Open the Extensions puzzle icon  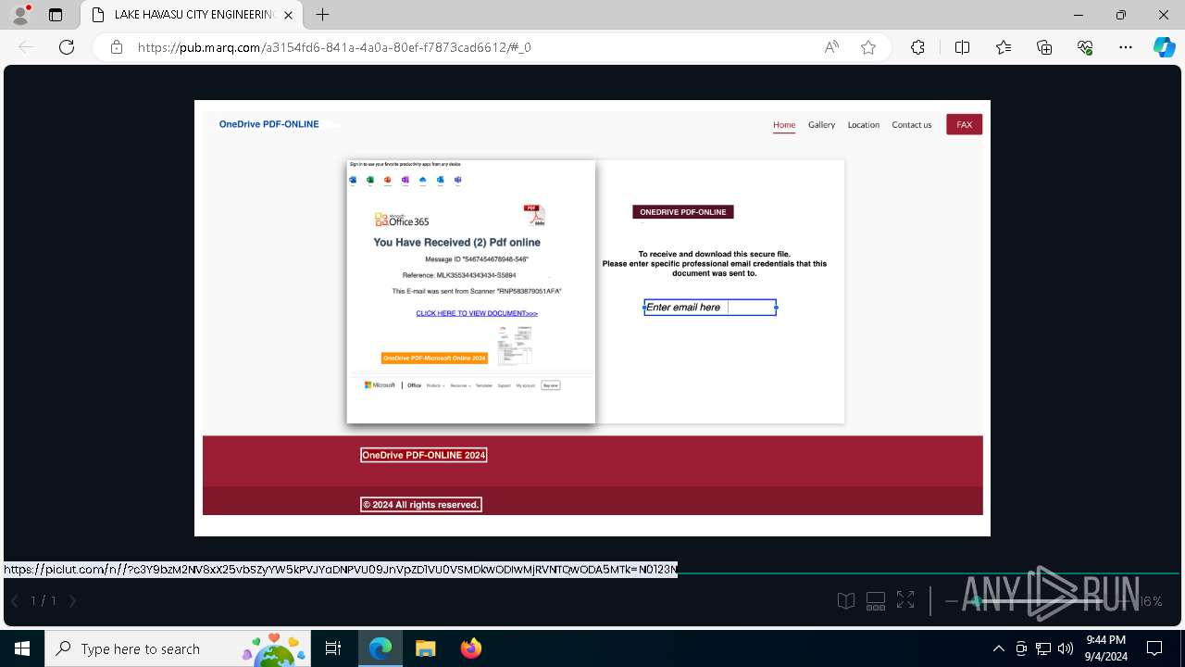tap(917, 47)
